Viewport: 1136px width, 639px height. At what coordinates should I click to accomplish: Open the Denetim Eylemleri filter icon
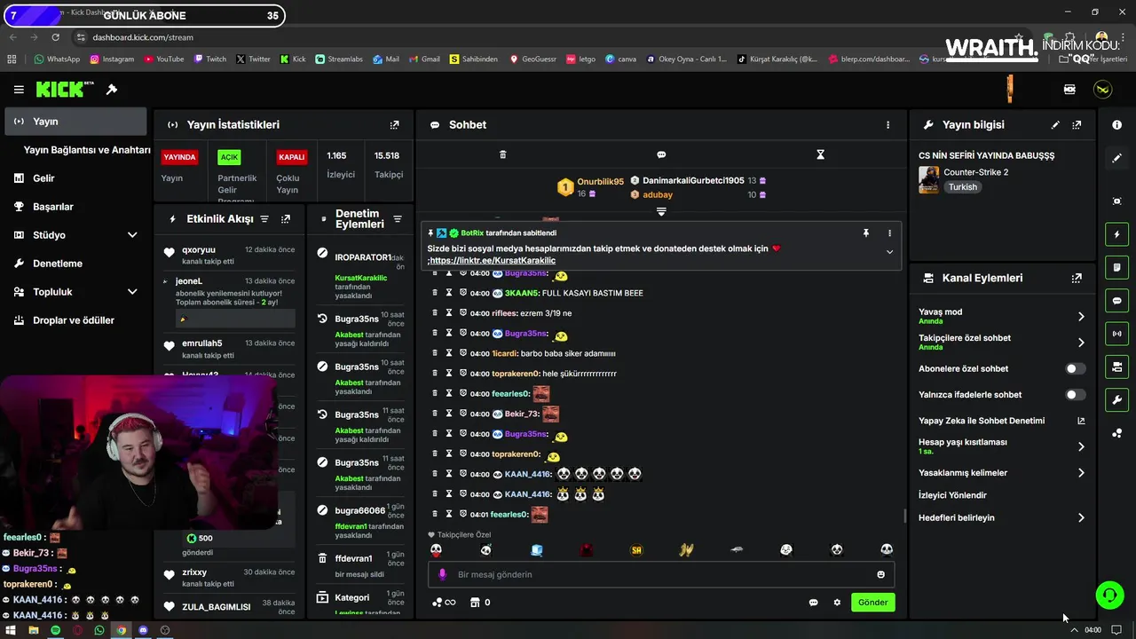pyautogui.click(x=398, y=219)
